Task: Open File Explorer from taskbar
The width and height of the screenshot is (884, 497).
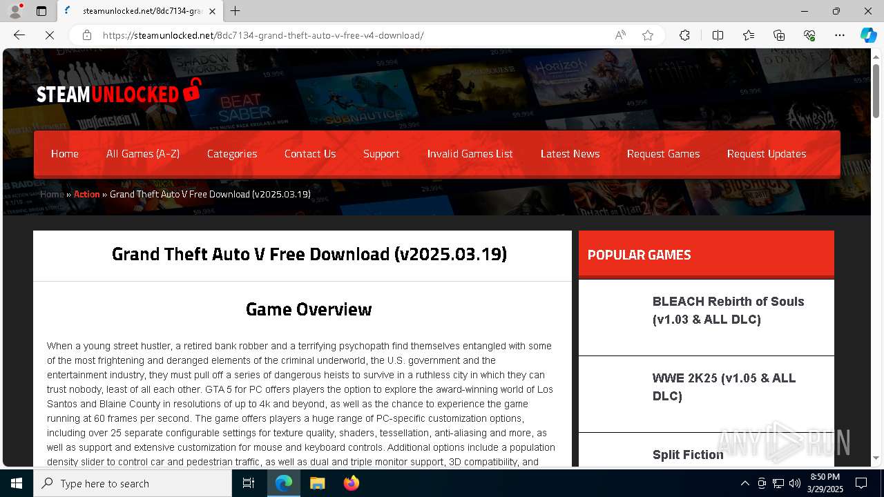Action: point(317,483)
